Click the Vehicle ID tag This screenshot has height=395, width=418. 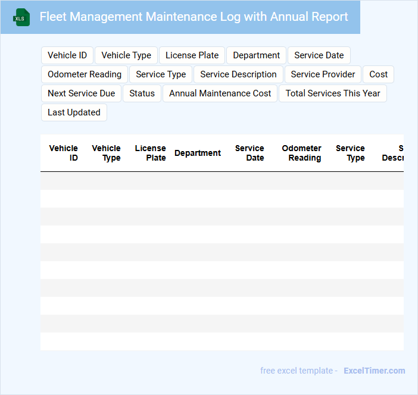[67, 55]
